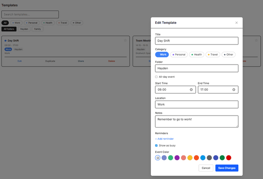263x179 pixels.
Task: Star the Day Shift template
Action: pos(125,40)
